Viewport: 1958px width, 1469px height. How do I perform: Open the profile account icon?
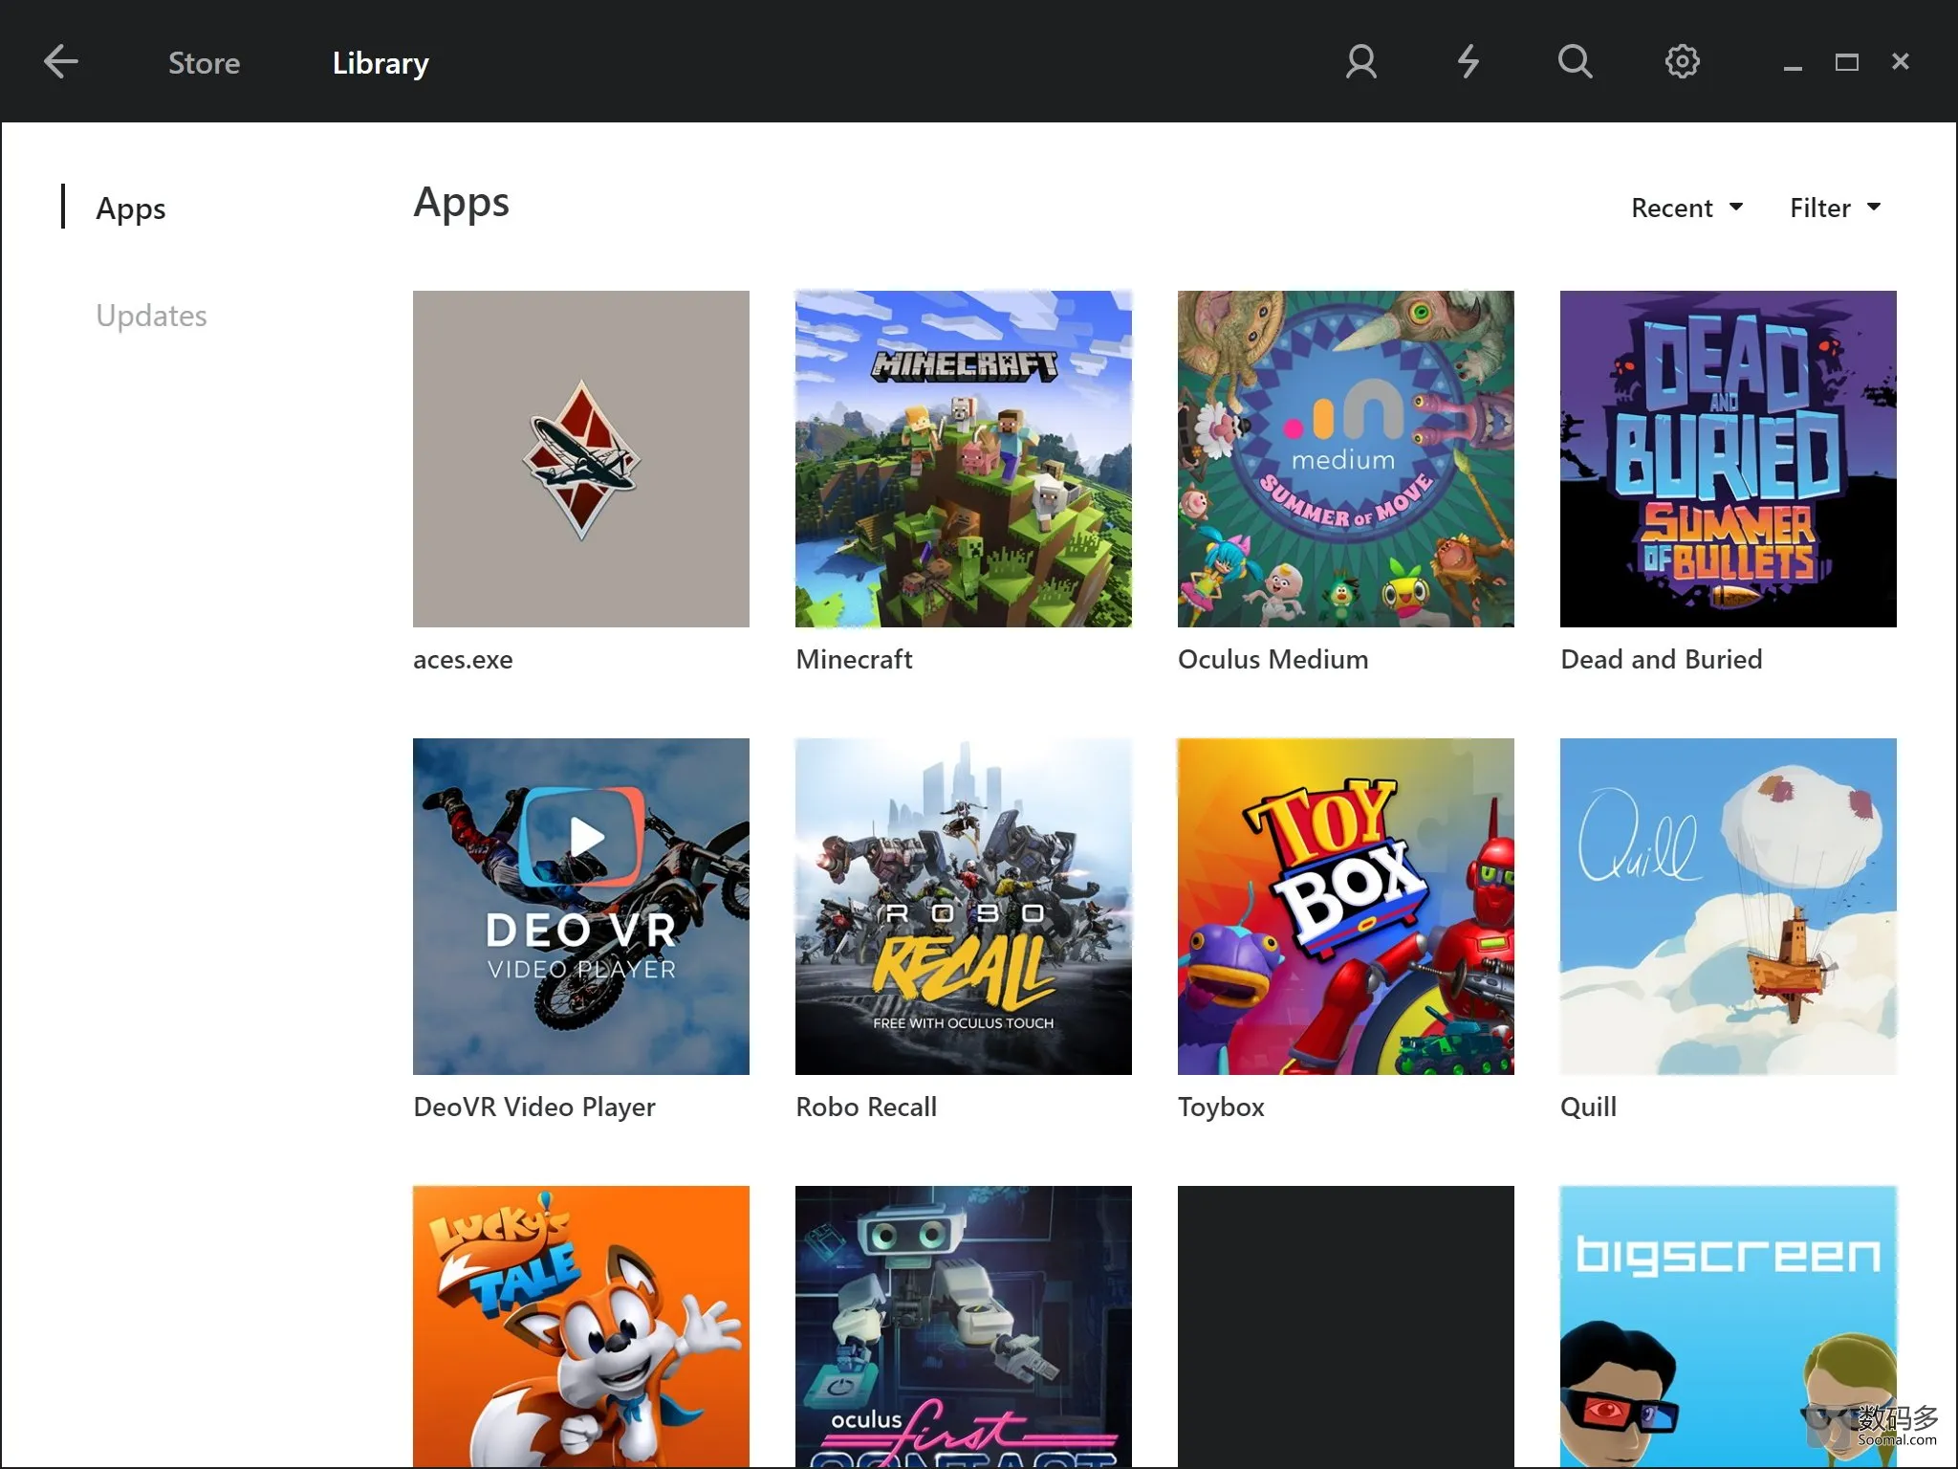point(1361,62)
